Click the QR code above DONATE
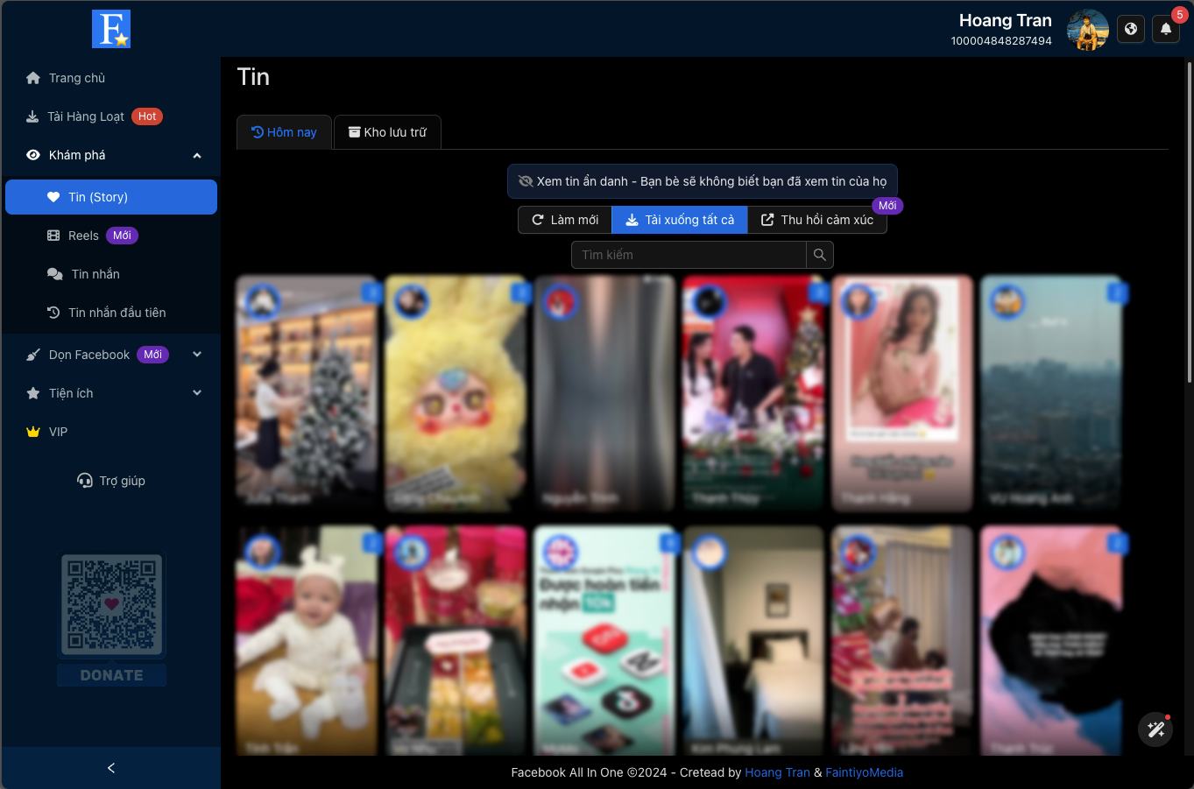 (x=111, y=604)
